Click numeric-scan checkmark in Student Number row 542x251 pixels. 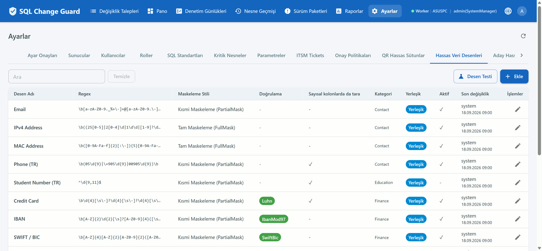click(x=311, y=183)
